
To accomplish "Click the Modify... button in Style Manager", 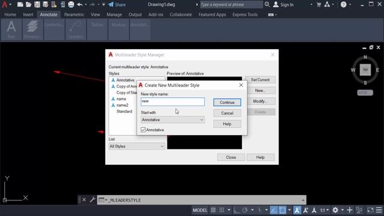I will (x=260, y=101).
